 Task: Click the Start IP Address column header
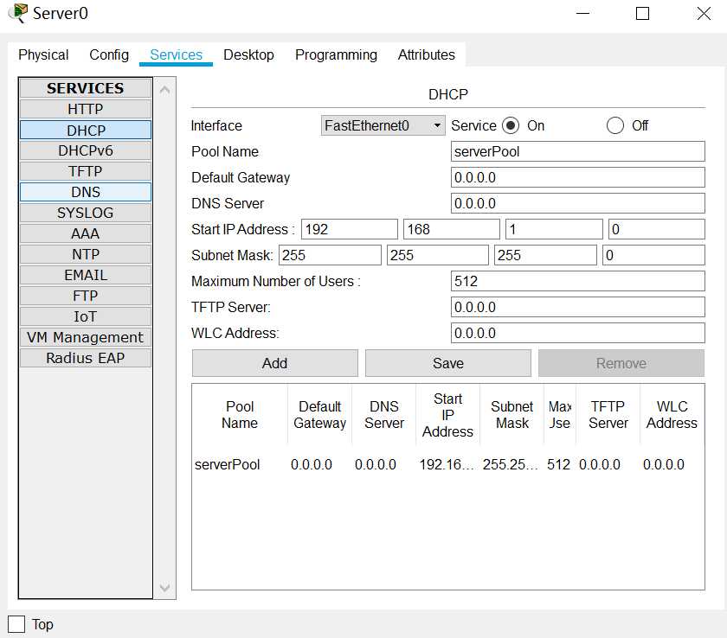pos(448,415)
